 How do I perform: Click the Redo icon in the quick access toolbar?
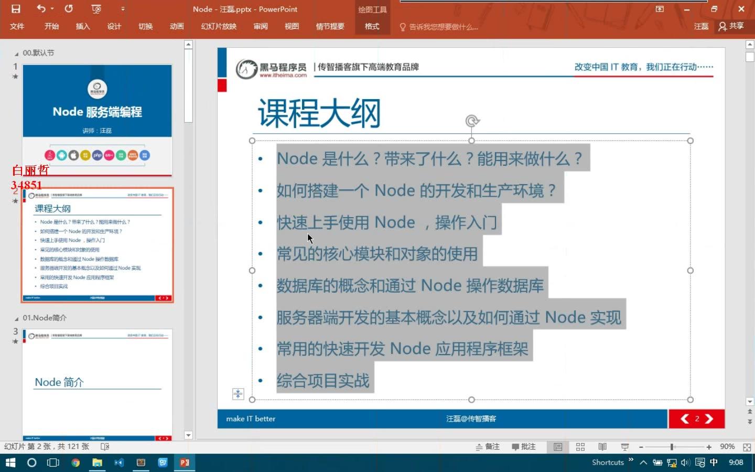(x=68, y=9)
